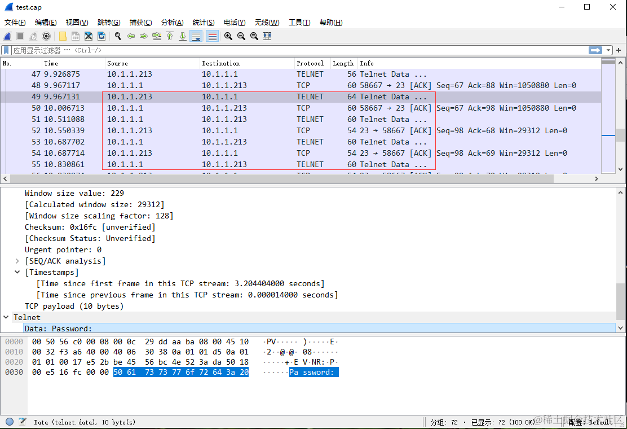Open the 电话(Y) menu
This screenshot has width=627, height=429.
pos(235,23)
